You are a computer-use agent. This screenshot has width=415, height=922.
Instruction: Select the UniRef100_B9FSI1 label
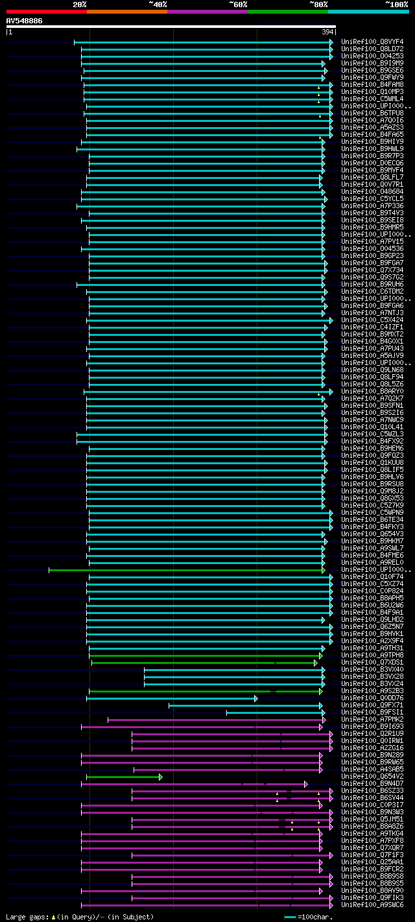[372, 712]
